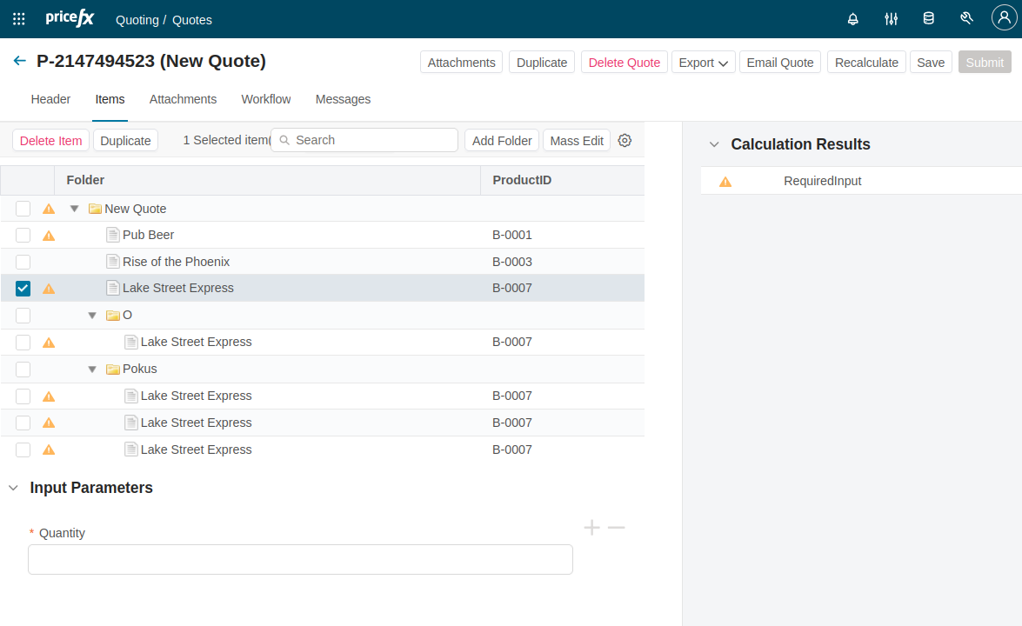
Task: Click the back arrow beside quote title
Action: 19,61
